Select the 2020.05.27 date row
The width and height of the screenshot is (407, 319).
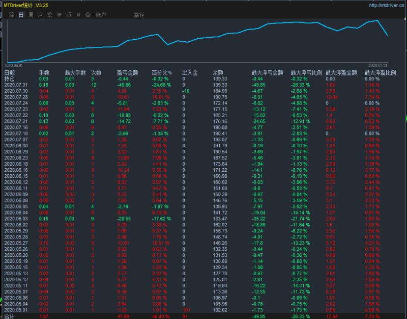click(x=16, y=243)
